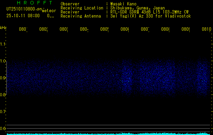
Task: Click the 0.9 kHz axis label
Action: click(3, 78)
